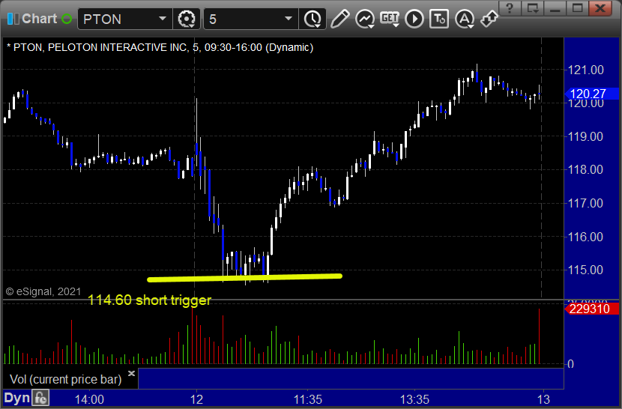Screen dimensions: 622x409
Task: Click the 114.60 short trigger annotation
Action: [x=150, y=300]
